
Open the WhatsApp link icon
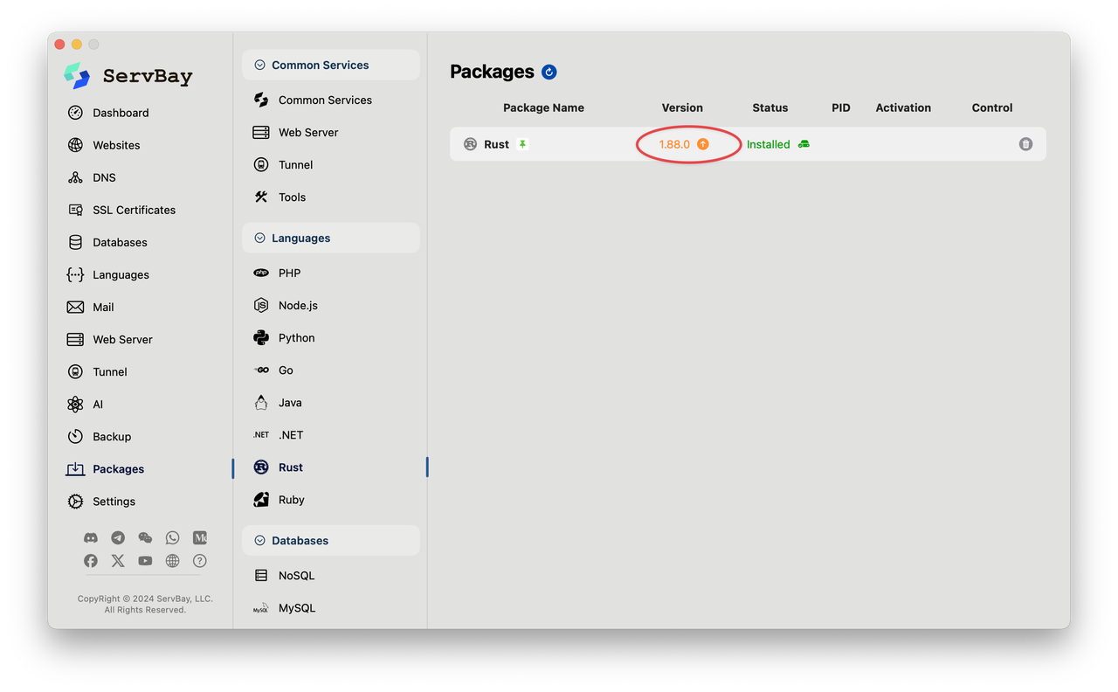coord(172,538)
